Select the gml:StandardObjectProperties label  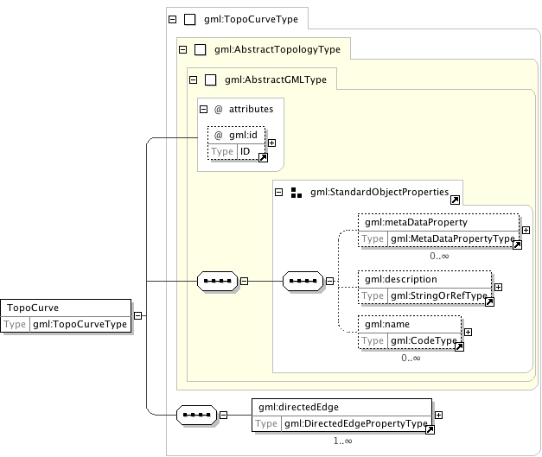[379, 192]
